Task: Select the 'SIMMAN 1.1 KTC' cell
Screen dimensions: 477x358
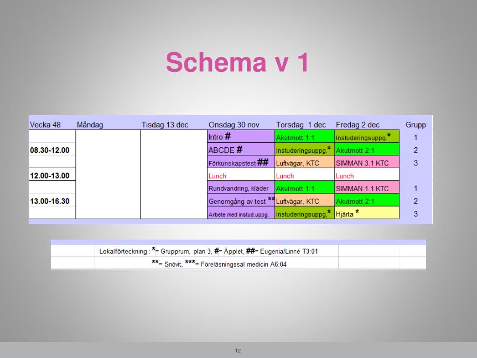Action: [367, 188]
